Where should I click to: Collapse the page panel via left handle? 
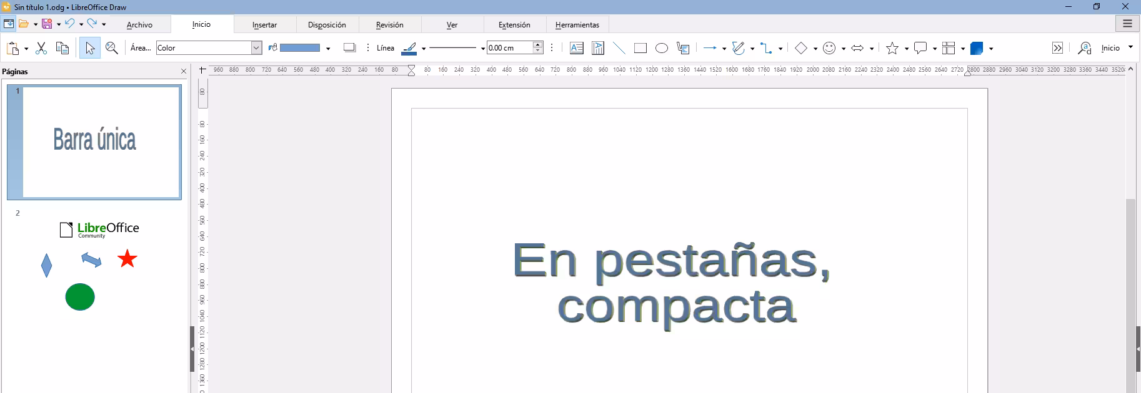192,349
